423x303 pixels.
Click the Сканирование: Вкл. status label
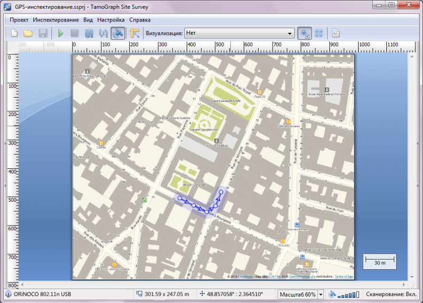coord(391,294)
